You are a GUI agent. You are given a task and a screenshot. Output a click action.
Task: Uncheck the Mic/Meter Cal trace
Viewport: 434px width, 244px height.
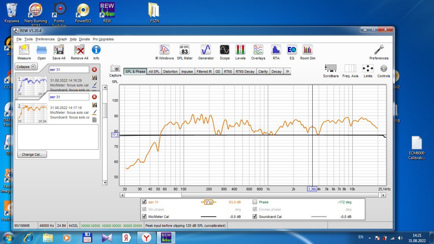tap(144, 217)
